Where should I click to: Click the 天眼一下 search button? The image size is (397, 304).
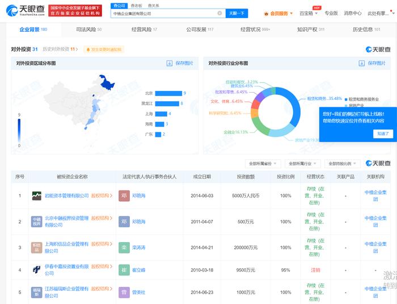tap(236, 13)
